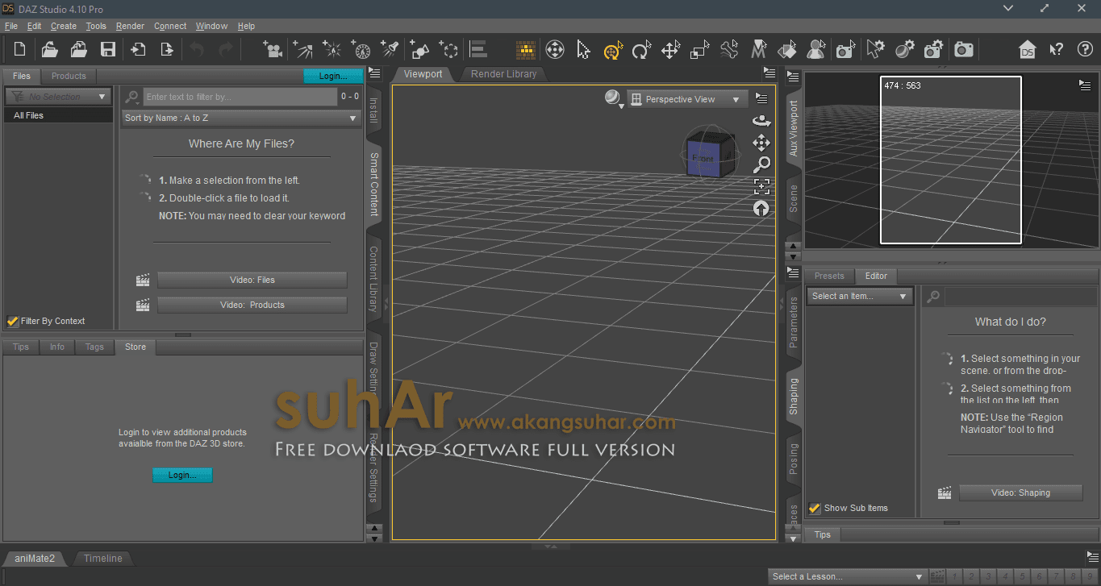Open the Connect menu

click(x=170, y=26)
